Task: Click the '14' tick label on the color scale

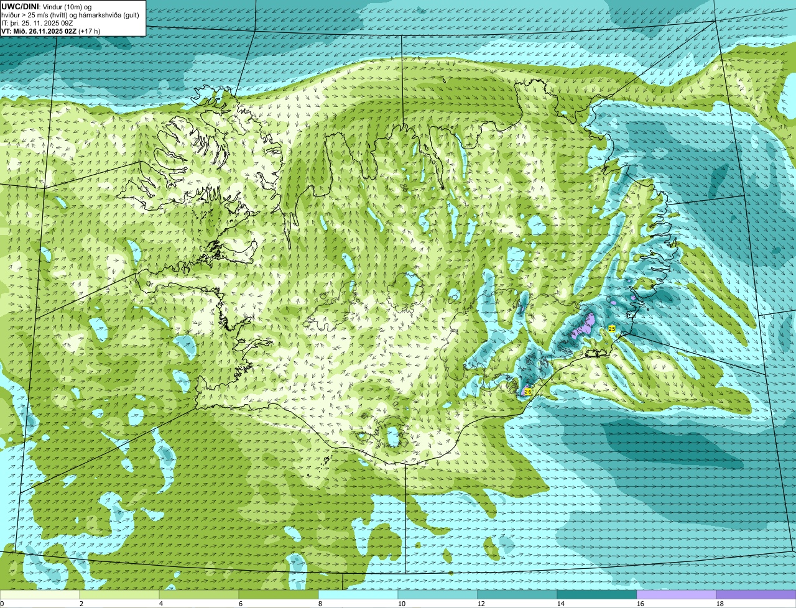Action: coord(561,604)
